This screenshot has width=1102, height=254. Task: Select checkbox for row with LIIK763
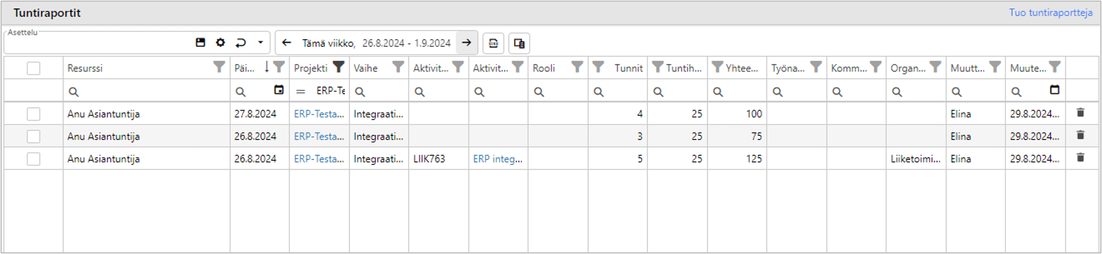pyautogui.click(x=33, y=159)
